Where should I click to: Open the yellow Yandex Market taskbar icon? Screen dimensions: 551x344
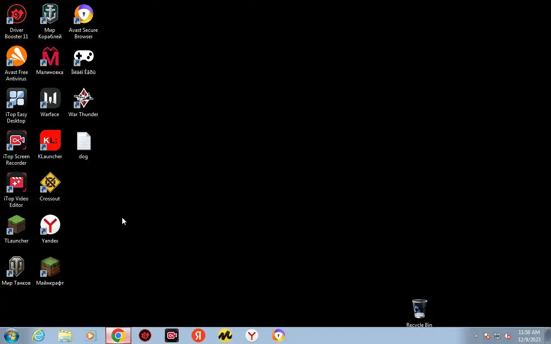225,335
